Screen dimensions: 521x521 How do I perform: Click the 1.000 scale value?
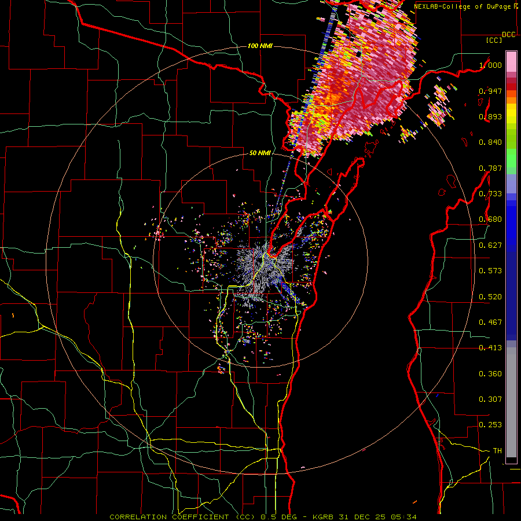pos(490,65)
